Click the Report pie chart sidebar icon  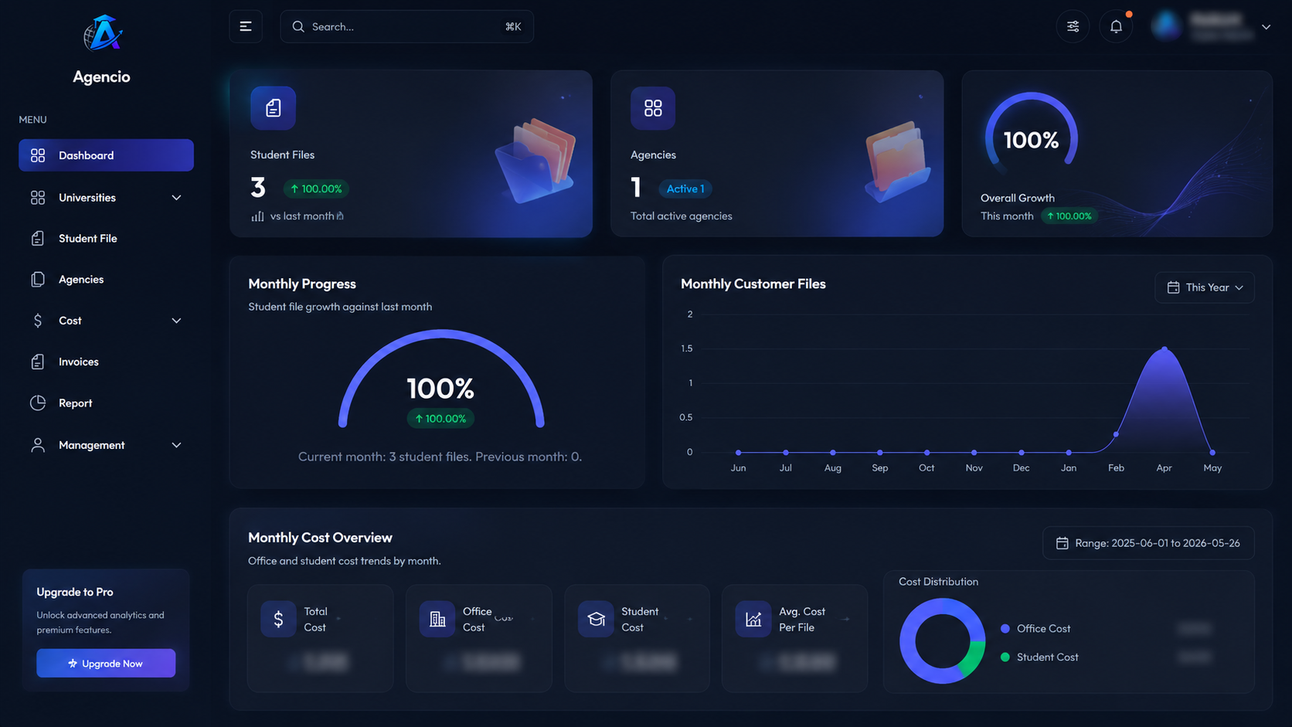click(x=38, y=403)
